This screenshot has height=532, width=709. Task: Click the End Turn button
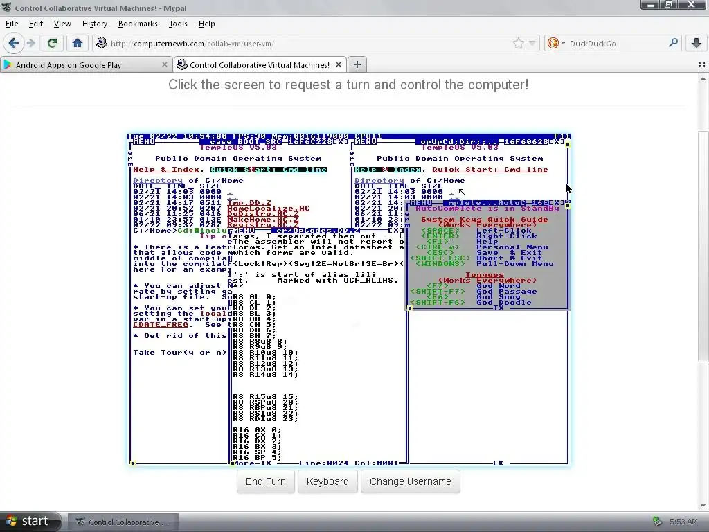point(265,481)
